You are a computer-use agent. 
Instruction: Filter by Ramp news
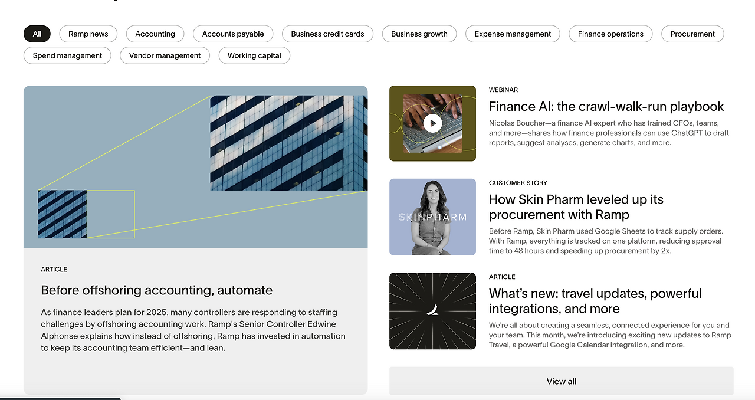(x=88, y=34)
